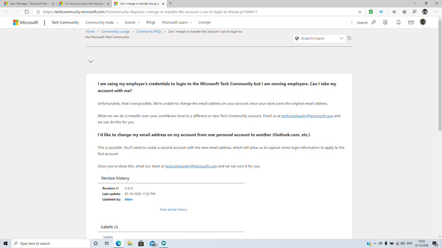Click the green checkmark extension icon
The width and height of the screenshot is (442, 248).
pyautogui.click(x=371, y=12)
